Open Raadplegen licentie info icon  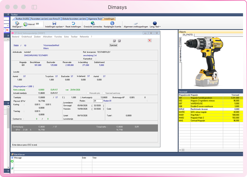112,23
